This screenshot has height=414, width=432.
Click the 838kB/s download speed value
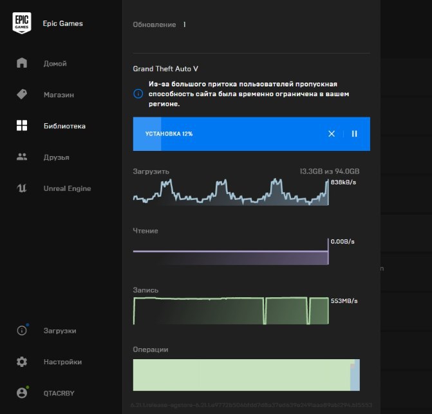(x=343, y=182)
